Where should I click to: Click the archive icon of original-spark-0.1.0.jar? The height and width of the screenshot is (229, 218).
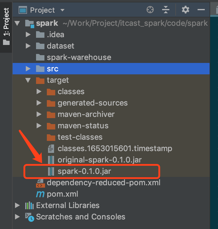click(51, 160)
